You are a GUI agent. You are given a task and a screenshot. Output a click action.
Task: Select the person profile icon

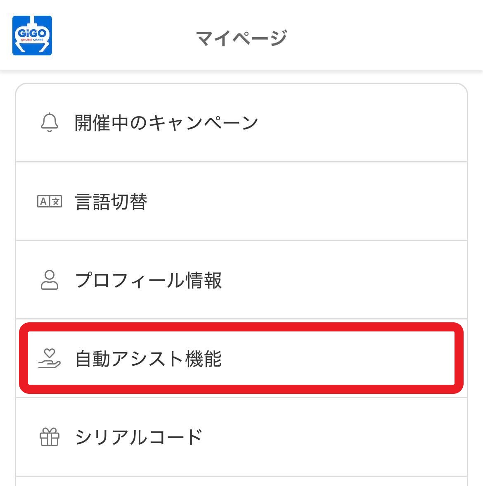coord(50,280)
